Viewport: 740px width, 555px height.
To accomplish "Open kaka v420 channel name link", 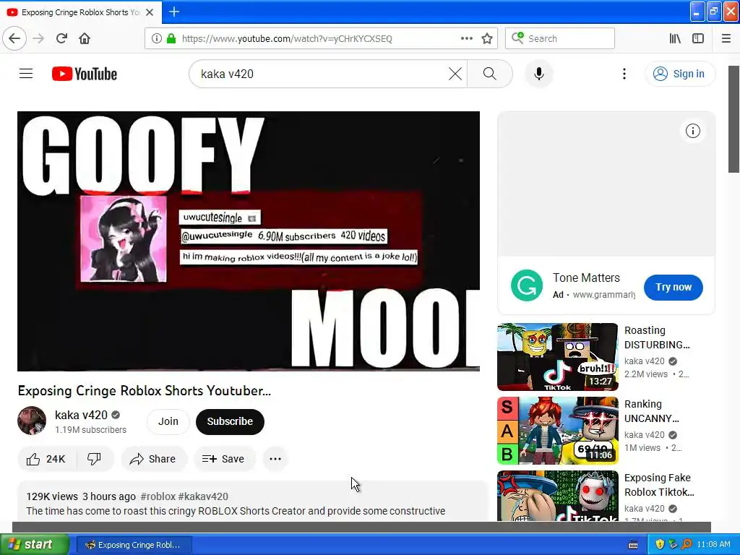I will (x=81, y=415).
